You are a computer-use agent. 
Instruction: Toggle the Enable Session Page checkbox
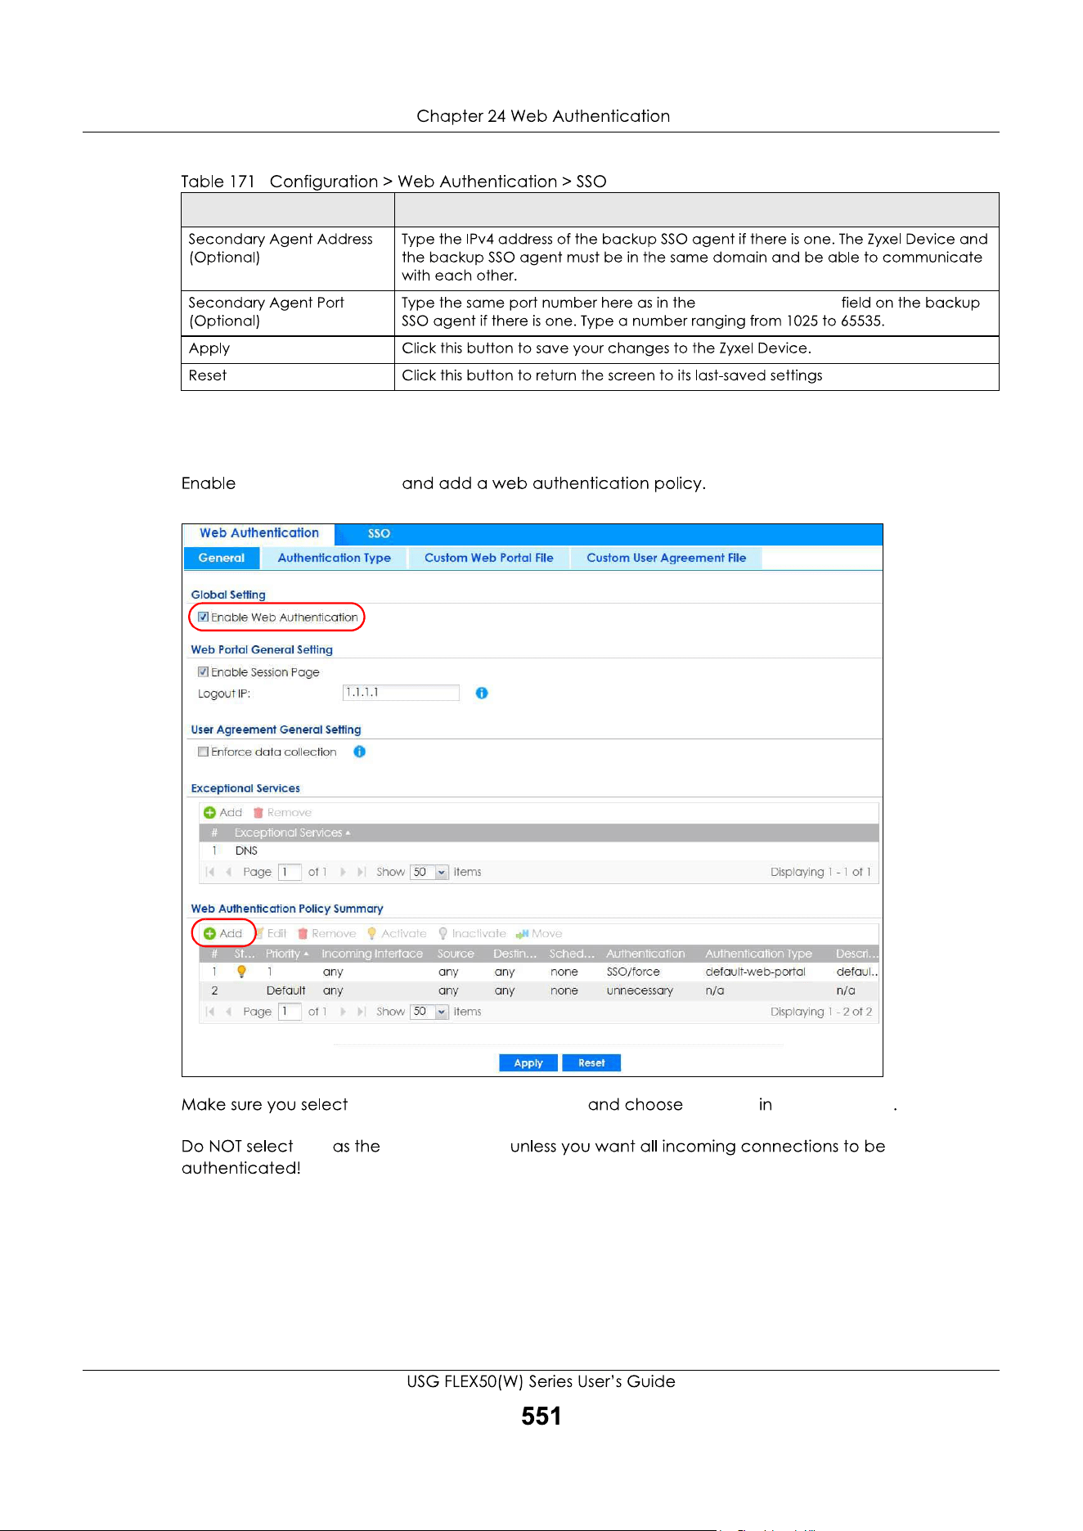coord(203,672)
